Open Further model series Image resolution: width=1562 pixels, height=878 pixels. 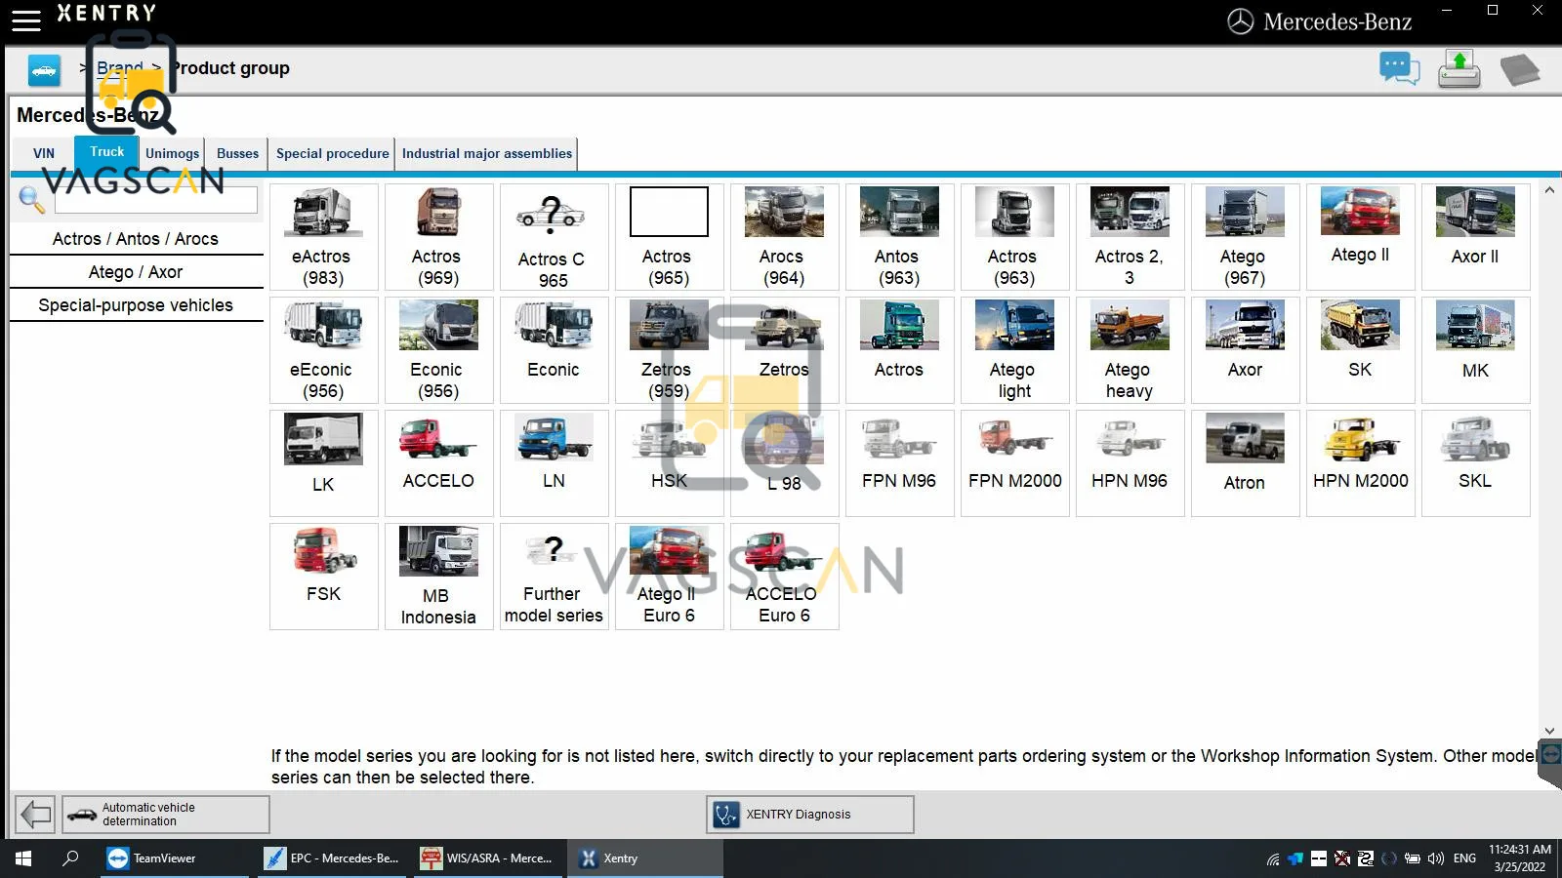tap(554, 577)
